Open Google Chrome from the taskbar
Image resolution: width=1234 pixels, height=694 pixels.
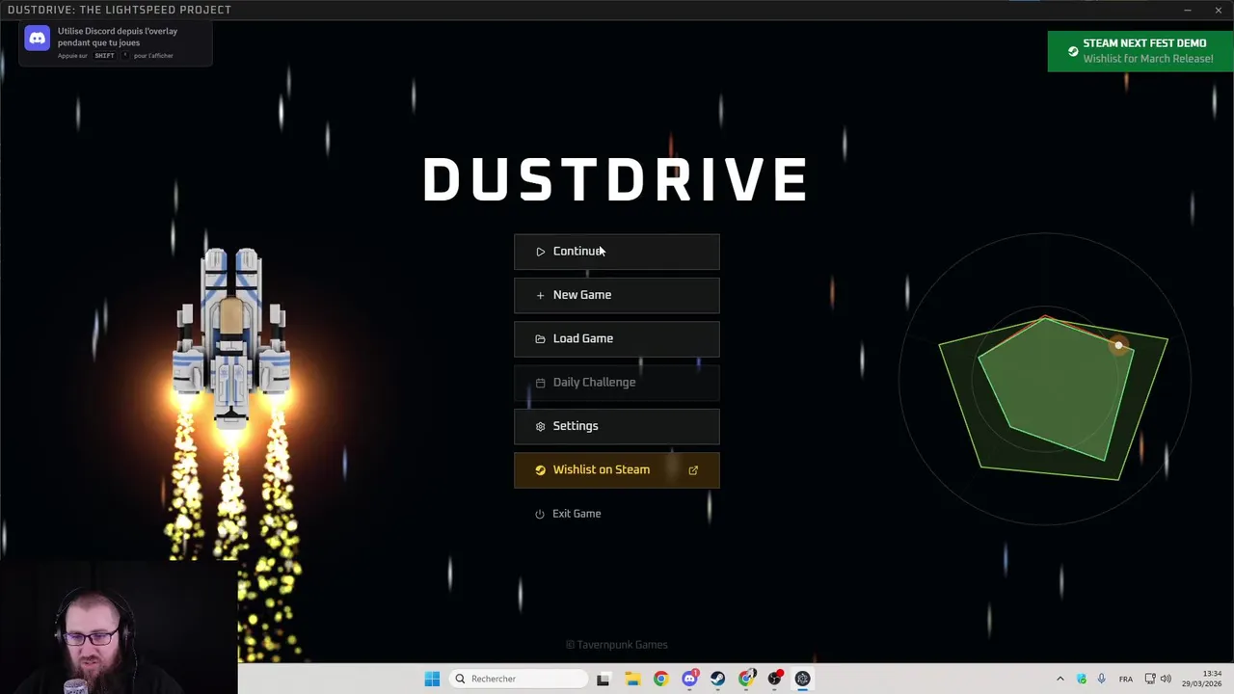pyautogui.click(x=660, y=679)
